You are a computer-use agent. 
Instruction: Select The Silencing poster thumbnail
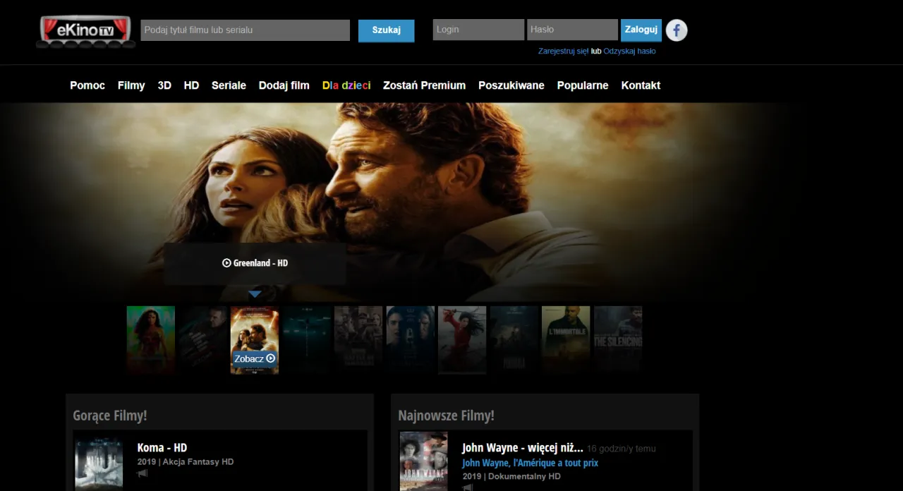(618, 339)
